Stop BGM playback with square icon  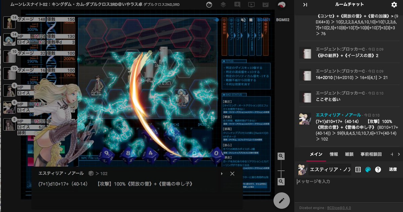(x=251, y=20)
